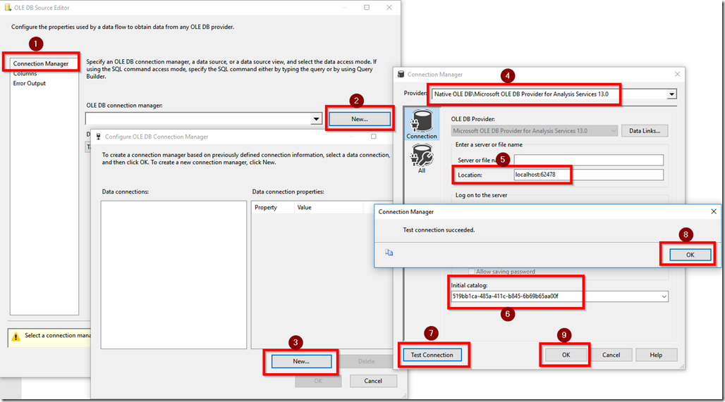This screenshot has height=402, width=725.
Task: Select the Connection page icon in Connection Manager
Action: pos(422,124)
